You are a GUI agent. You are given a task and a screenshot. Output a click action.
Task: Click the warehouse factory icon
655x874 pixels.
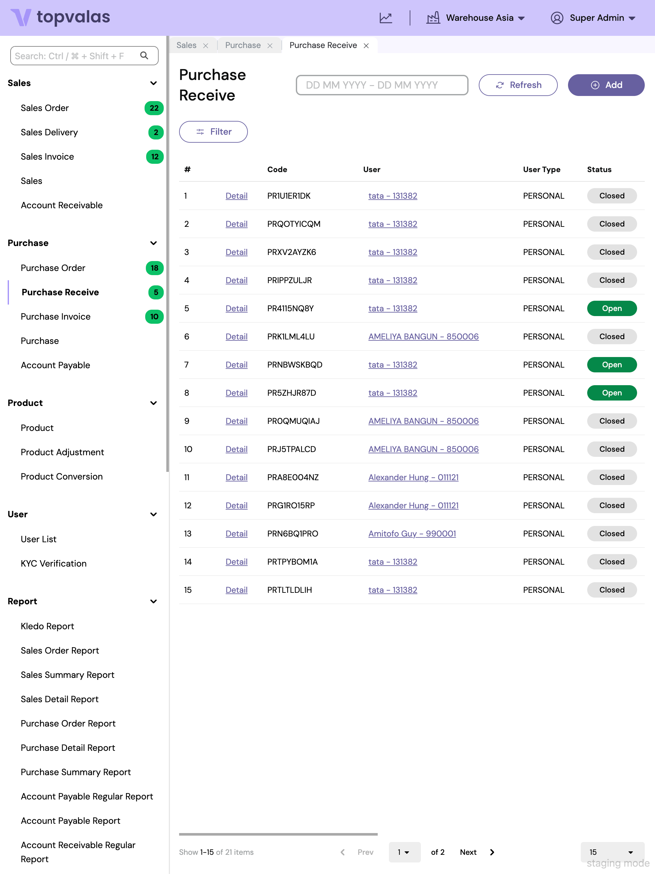coord(433,18)
